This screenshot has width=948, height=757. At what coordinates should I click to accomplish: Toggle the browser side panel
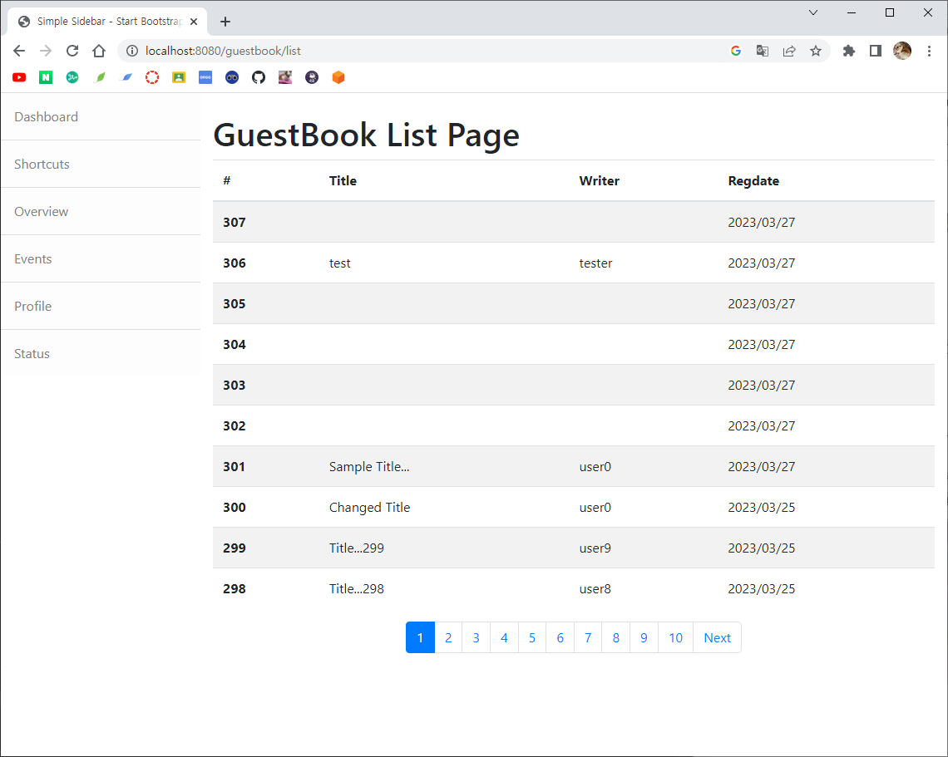pyautogui.click(x=876, y=51)
